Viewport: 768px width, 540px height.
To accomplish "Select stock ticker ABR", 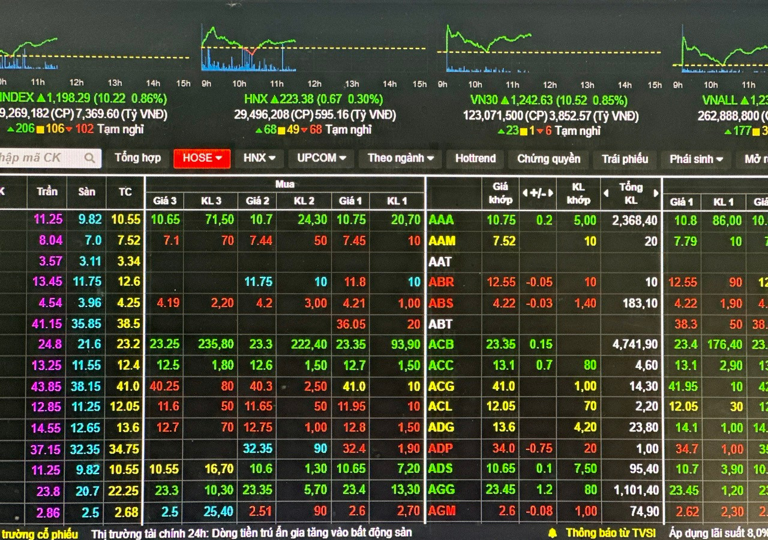I will (x=441, y=282).
